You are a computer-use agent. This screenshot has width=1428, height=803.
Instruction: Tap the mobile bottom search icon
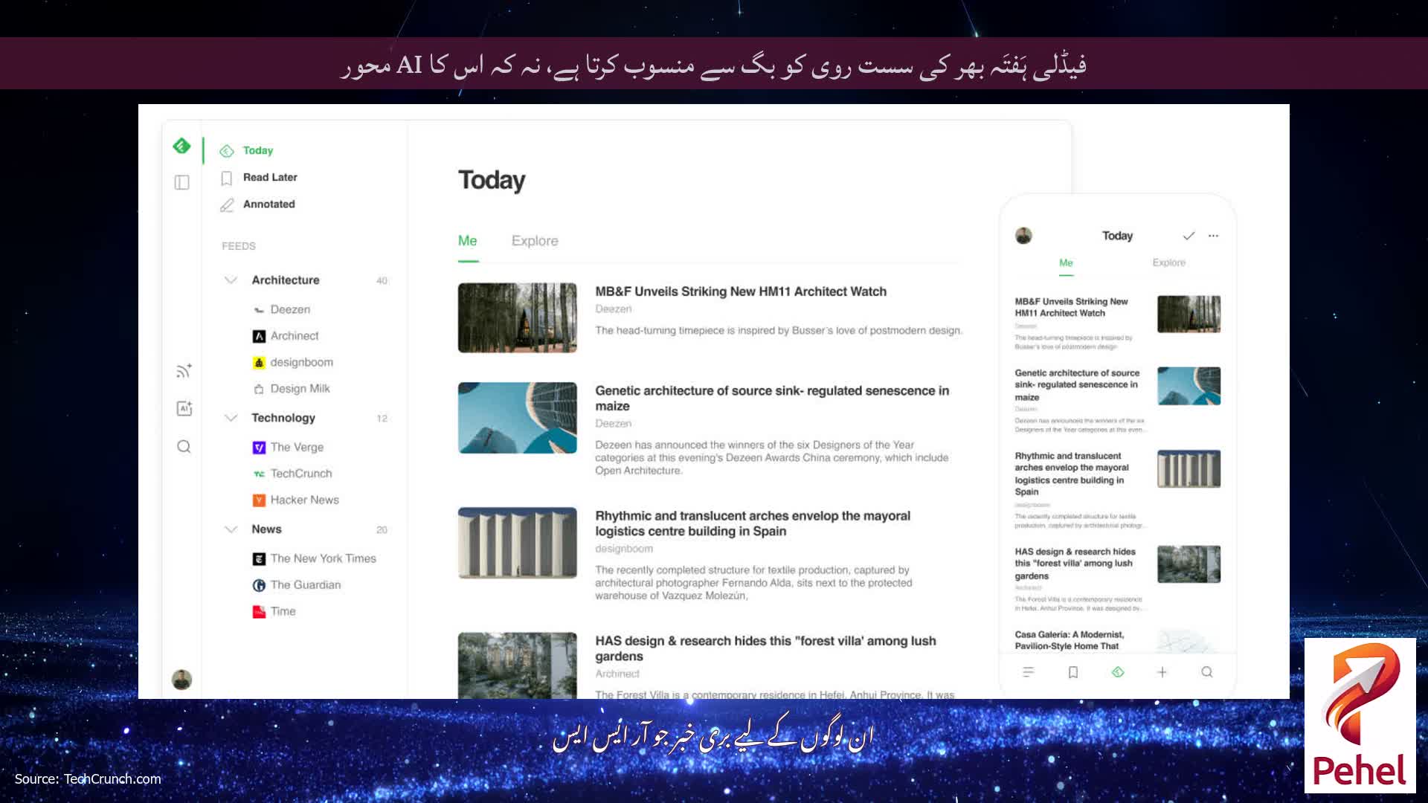tap(1207, 672)
